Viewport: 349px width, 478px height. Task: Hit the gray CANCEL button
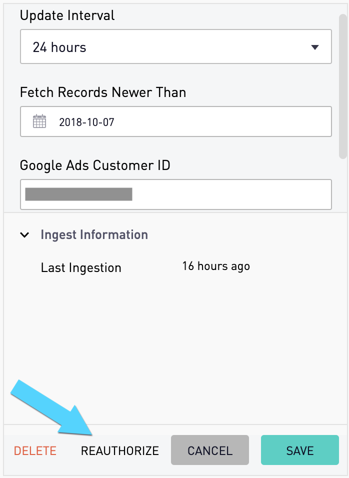(210, 450)
